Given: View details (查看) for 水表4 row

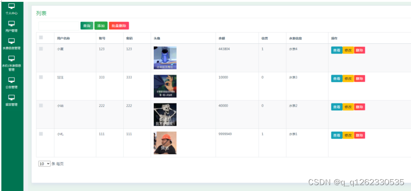Looking at the screenshot, I should point(337,50).
